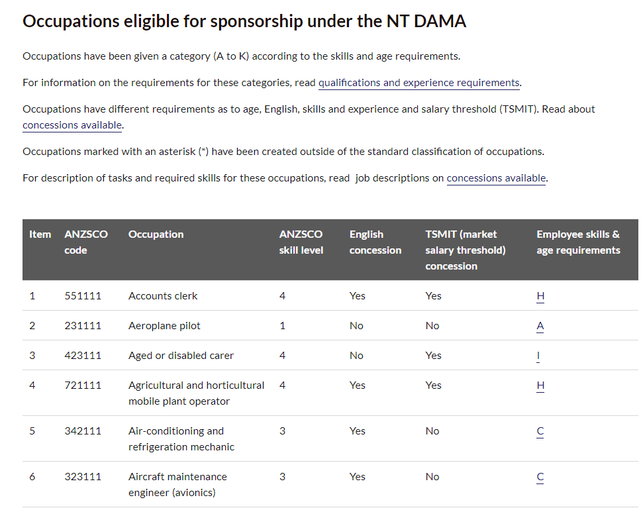Open concessions available link beside job descriptions
This screenshot has height=508, width=643.
[496, 178]
